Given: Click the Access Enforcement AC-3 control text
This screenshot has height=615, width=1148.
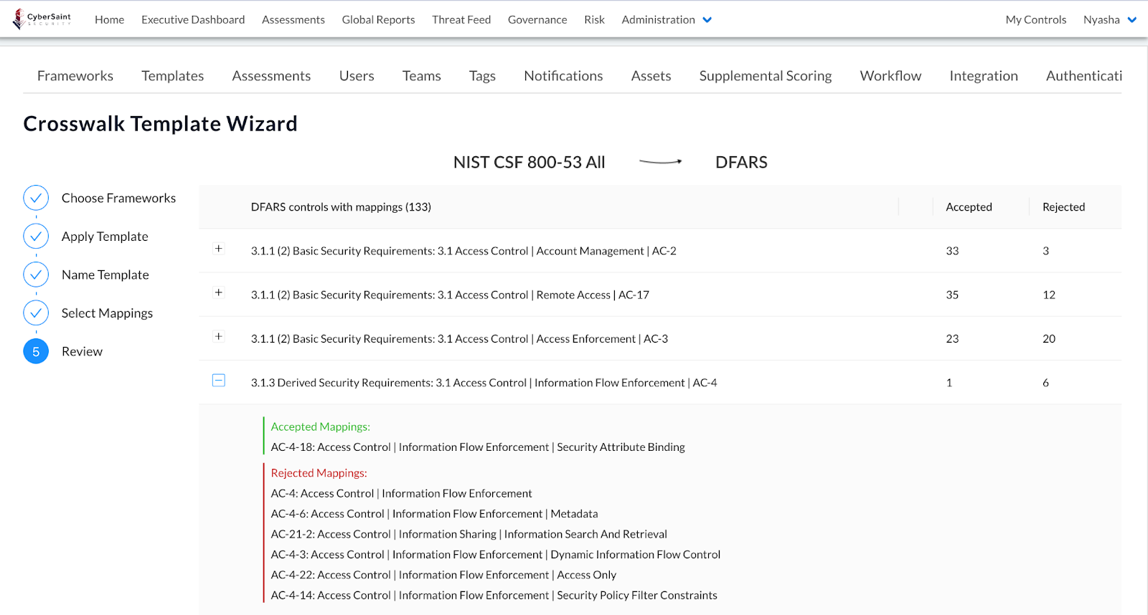Looking at the screenshot, I should [x=459, y=338].
